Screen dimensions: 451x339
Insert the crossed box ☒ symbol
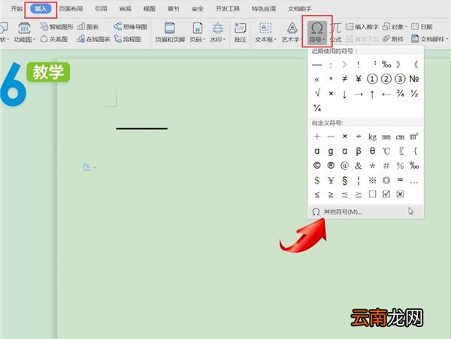click(400, 194)
